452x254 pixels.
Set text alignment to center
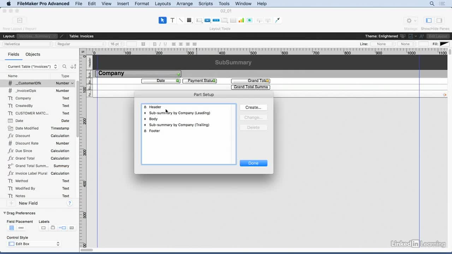tap(181, 44)
